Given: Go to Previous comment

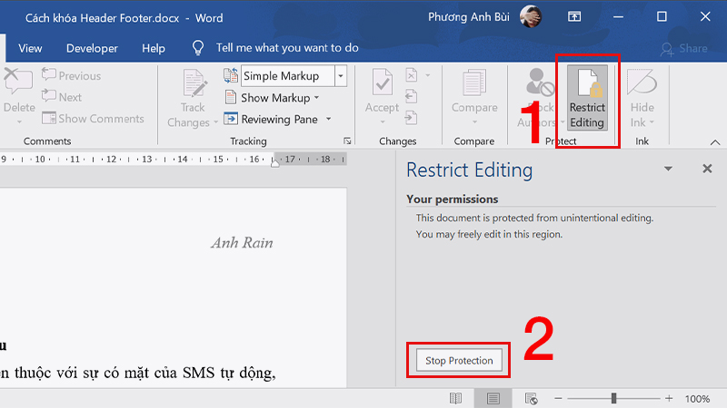Looking at the screenshot, I should (71, 75).
